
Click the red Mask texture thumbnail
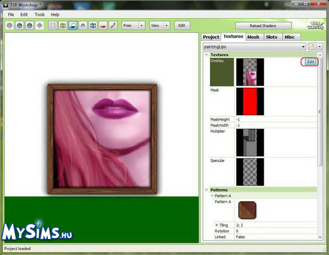point(250,102)
